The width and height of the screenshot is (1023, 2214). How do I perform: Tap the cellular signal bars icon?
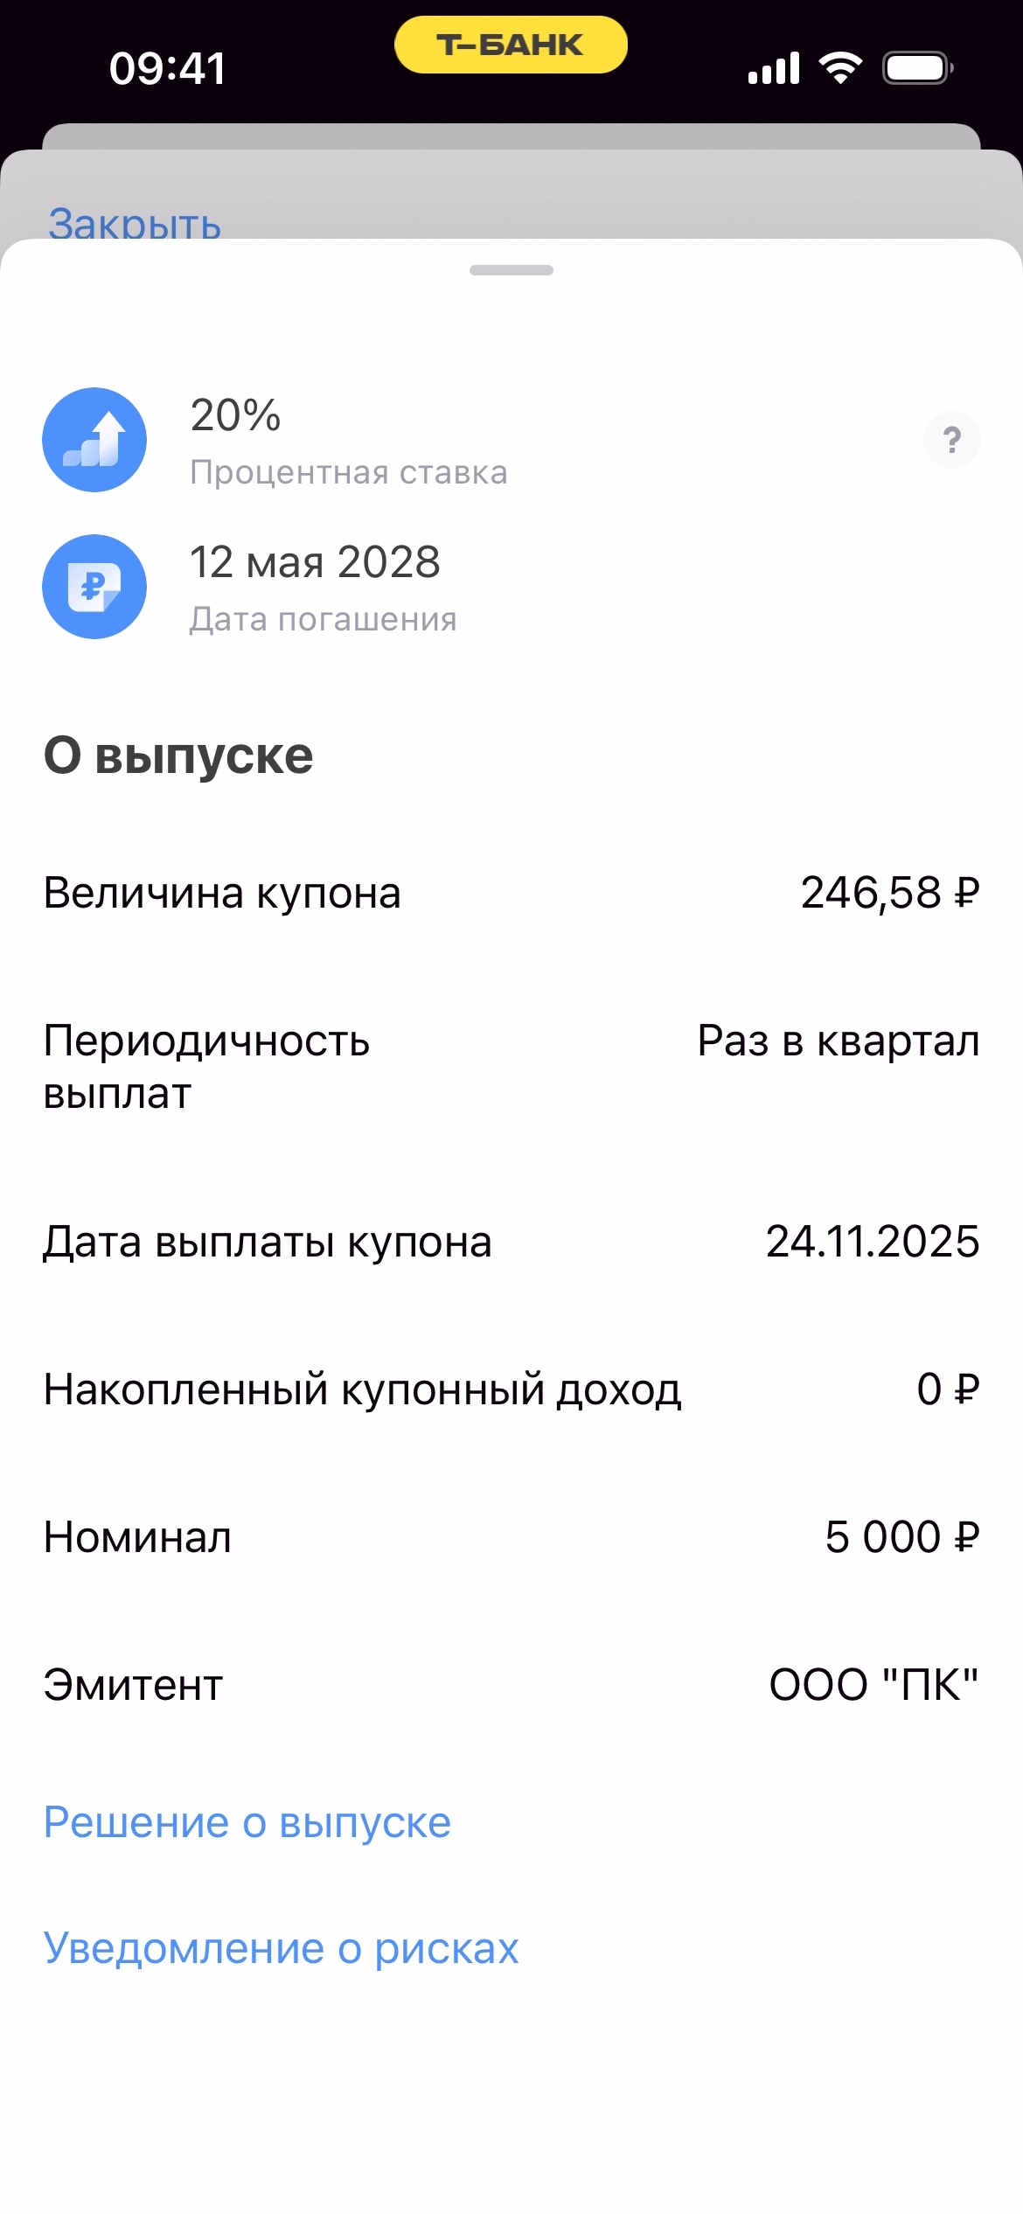point(774,68)
